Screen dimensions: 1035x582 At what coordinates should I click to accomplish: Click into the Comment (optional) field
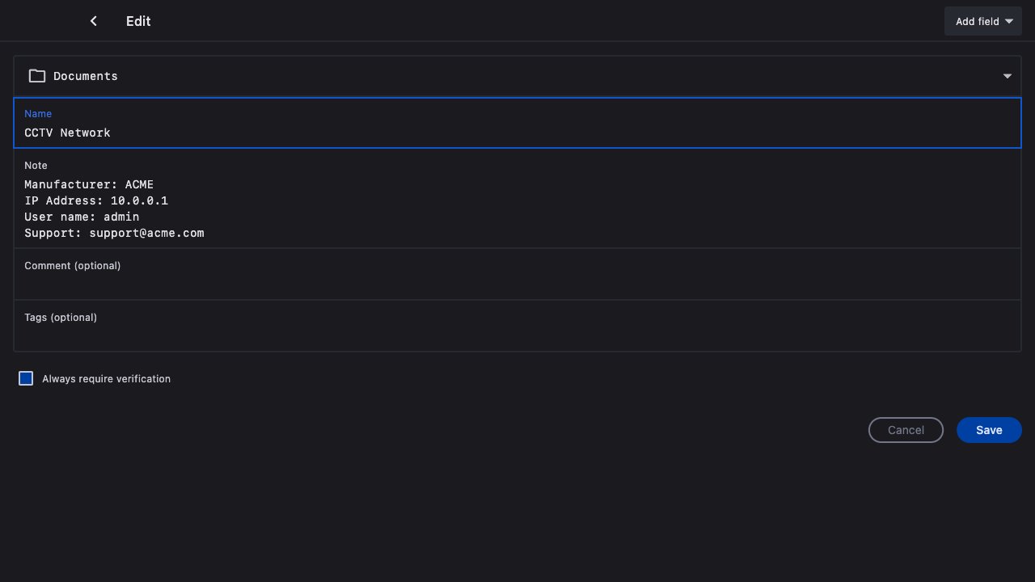517,283
